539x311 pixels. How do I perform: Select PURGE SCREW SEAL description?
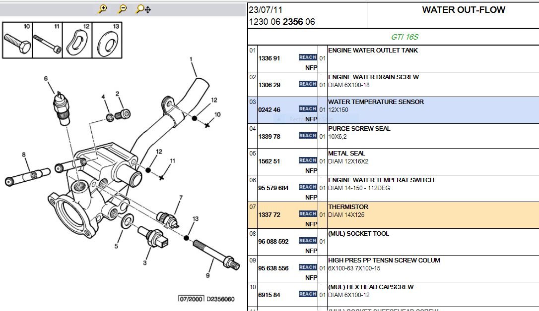click(359, 129)
